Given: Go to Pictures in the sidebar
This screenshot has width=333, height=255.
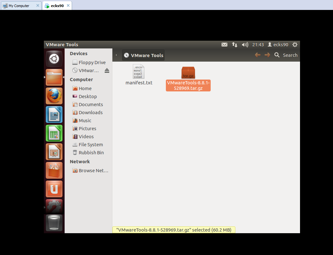Looking at the screenshot, I should pos(84,129).
